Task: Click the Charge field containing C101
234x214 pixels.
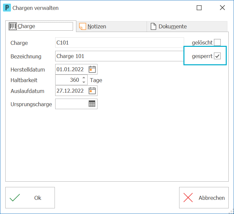Action: [x=120, y=43]
